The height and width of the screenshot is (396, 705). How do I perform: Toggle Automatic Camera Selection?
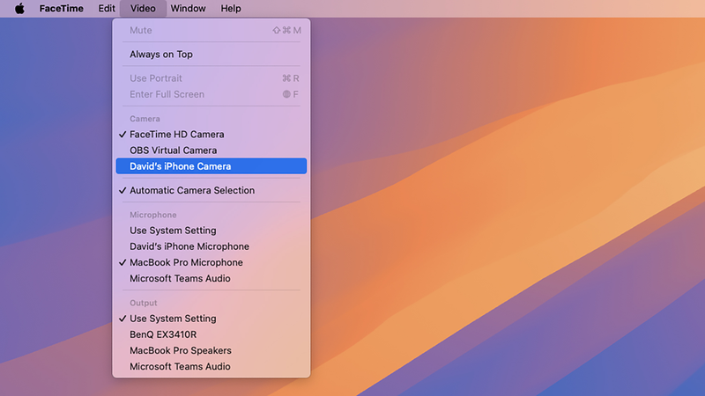(192, 191)
